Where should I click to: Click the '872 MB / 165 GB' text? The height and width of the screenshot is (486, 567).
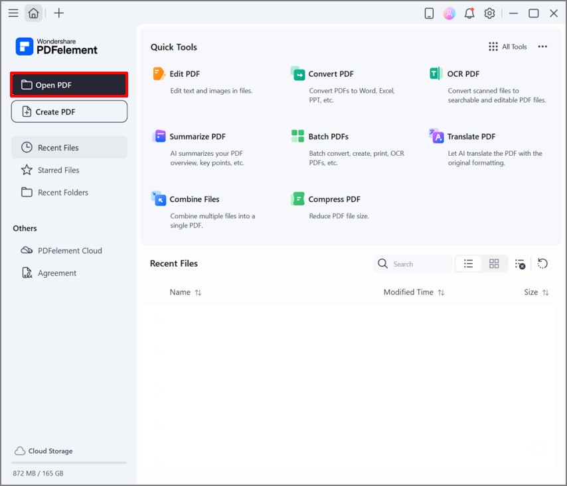38,473
